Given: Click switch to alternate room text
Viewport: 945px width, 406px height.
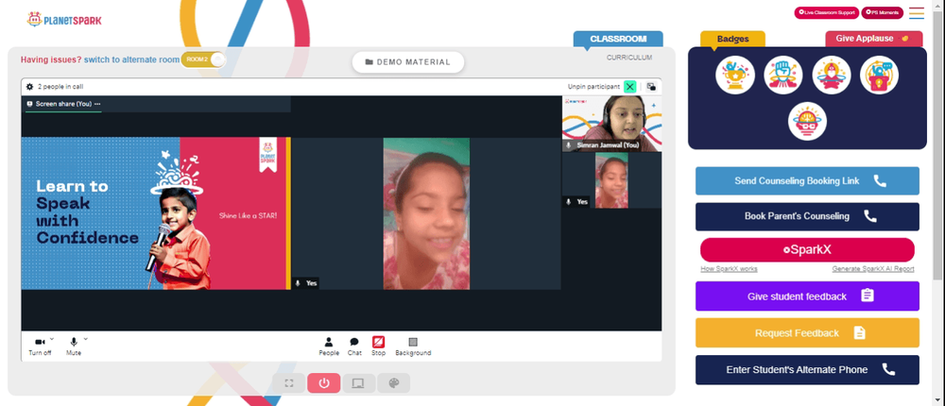Looking at the screenshot, I should click(131, 59).
